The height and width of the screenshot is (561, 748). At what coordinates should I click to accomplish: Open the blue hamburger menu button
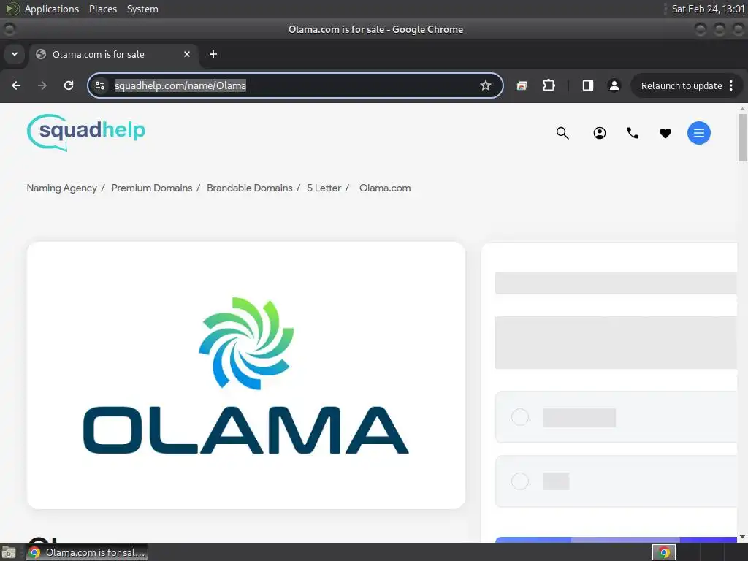[699, 133]
